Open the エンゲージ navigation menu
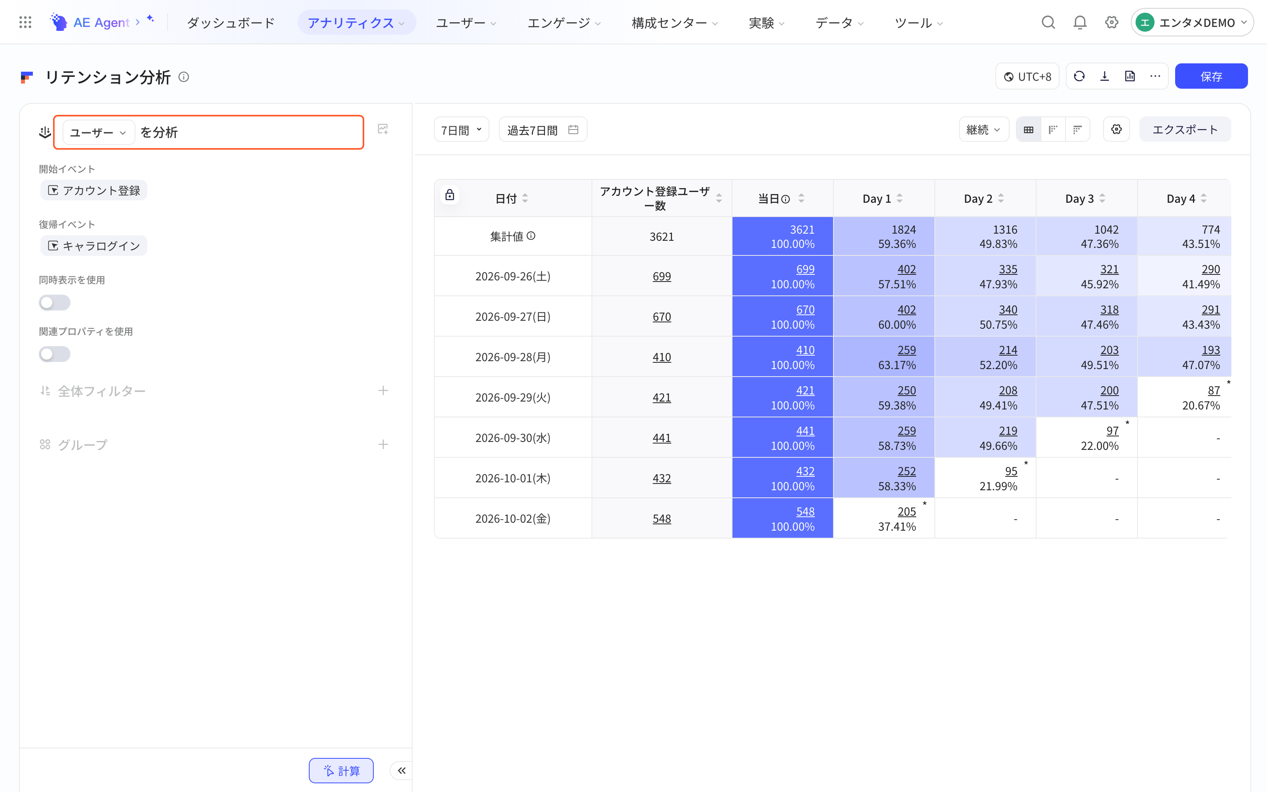Image resolution: width=1267 pixels, height=792 pixels. point(564,23)
